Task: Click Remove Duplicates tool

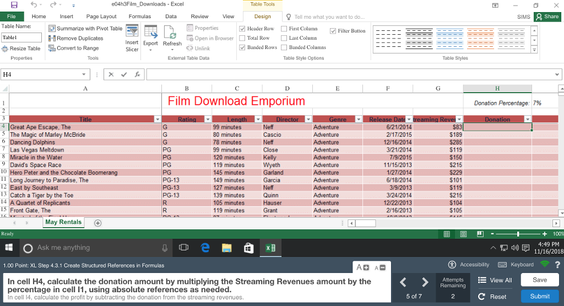Action: tap(76, 38)
